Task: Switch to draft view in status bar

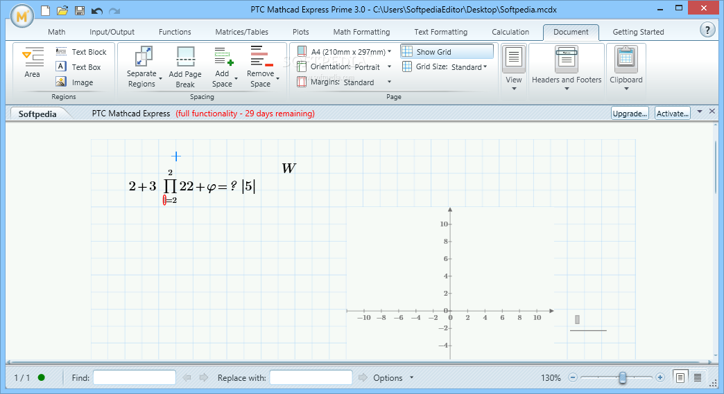Action: [698, 377]
